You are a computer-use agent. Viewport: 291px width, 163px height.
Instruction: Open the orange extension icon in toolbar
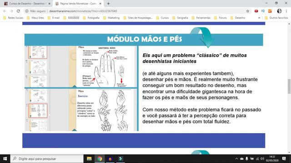[270, 11]
